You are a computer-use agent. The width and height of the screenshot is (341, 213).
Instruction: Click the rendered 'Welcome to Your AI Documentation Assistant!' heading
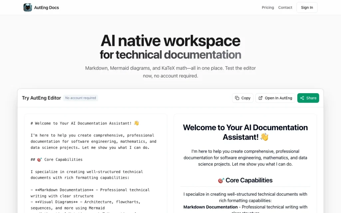point(245,132)
